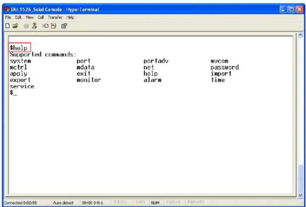
Task: Maximize the HyperTerminal window
Action: (x=291, y=9)
